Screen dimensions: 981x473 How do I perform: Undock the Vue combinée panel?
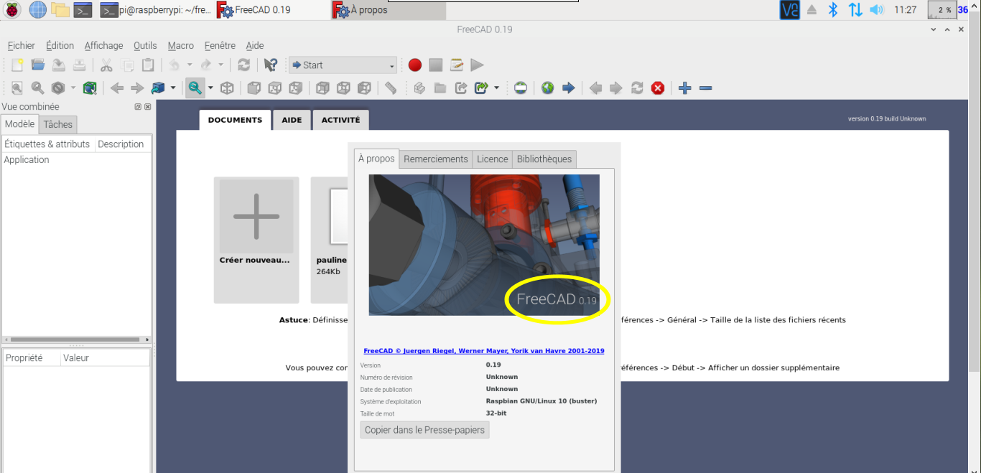[138, 107]
